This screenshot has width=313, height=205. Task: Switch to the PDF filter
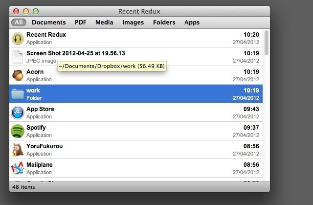[x=80, y=23]
